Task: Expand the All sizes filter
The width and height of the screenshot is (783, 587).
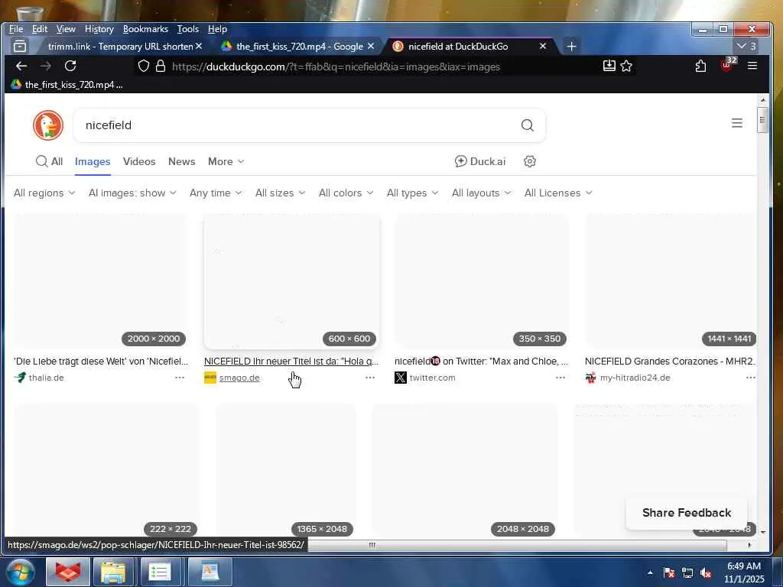Action: [280, 193]
